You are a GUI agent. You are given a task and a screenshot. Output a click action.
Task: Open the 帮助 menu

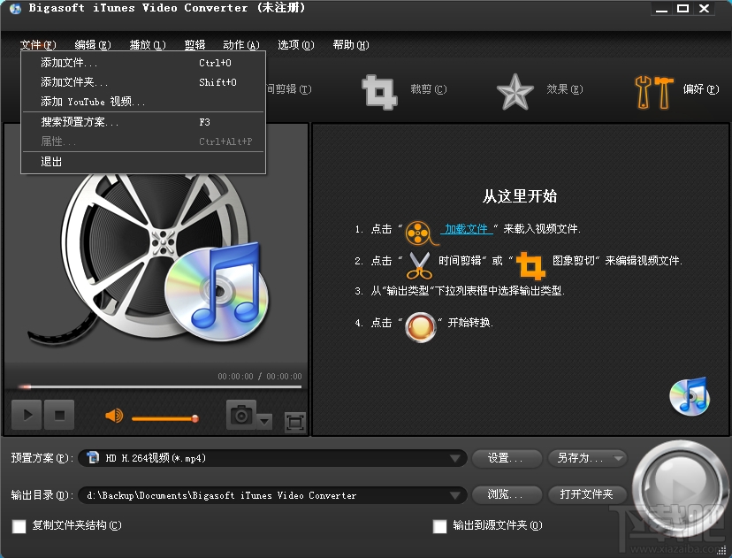[350, 44]
